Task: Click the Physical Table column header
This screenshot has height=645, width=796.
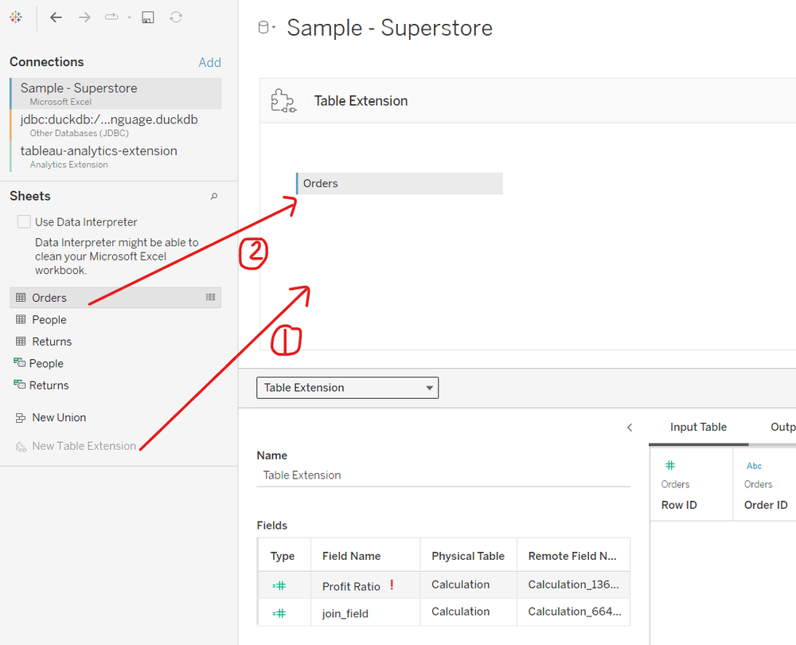Action: tap(467, 556)
